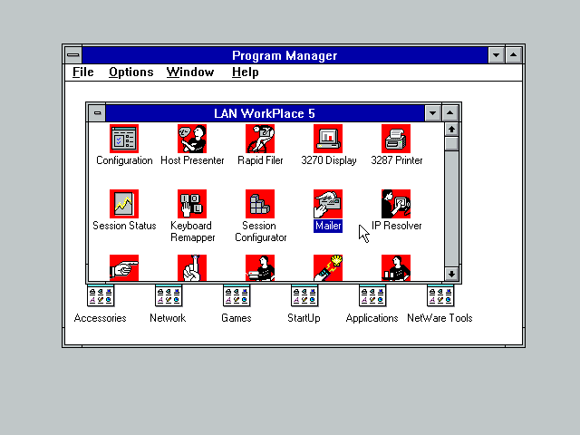Click the NetWare Tools text label
The image size is (580, 435).
(x=440, y=318)
